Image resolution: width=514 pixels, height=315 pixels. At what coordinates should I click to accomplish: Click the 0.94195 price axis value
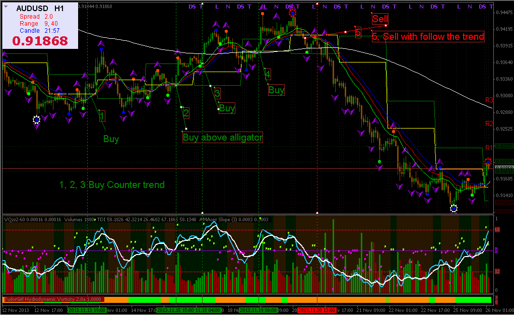pyautogui.click(x=504, y=29)
